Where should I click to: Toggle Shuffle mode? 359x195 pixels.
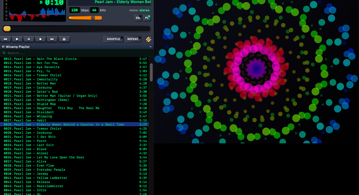point(113,39)
